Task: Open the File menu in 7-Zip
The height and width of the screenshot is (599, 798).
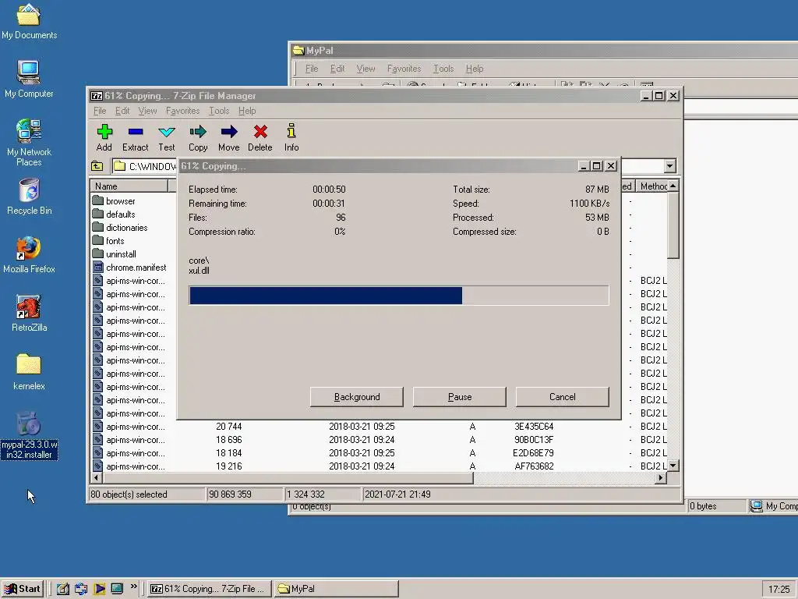Action: point(100,111)
